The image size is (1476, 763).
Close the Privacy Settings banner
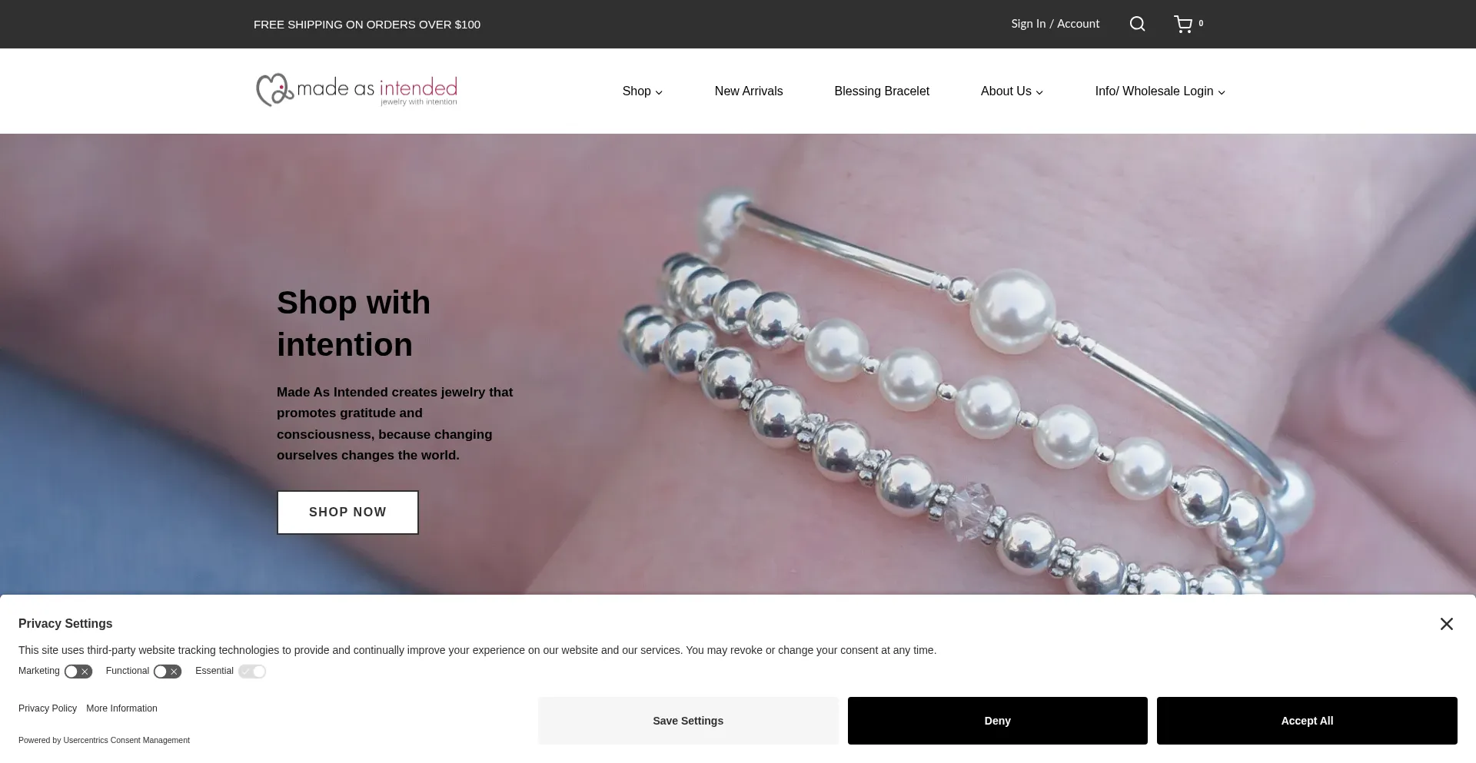[x=1446, y=624]
